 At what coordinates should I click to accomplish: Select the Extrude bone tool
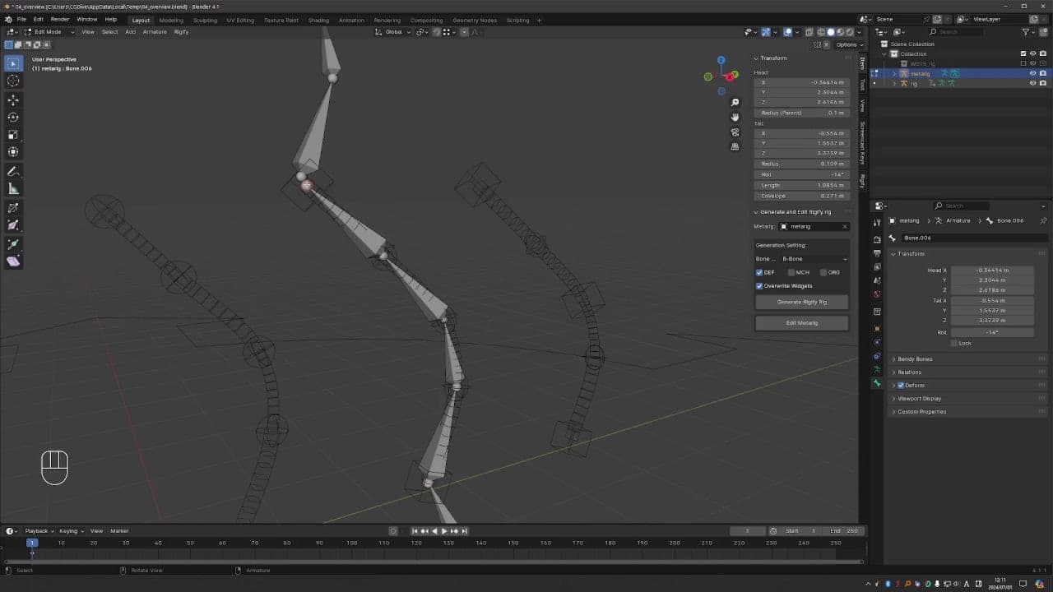click(x=13, y=244)
